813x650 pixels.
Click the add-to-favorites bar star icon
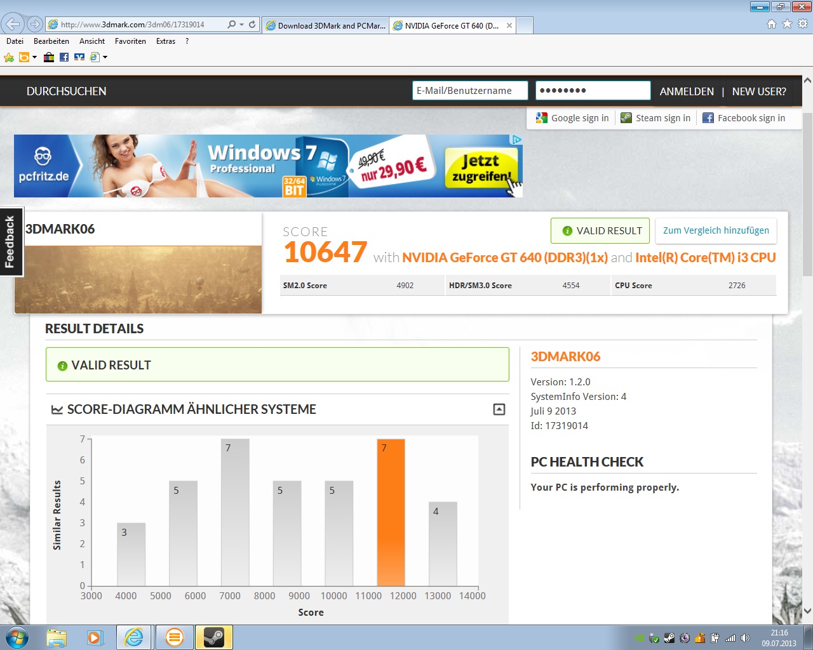pos(9,57)
